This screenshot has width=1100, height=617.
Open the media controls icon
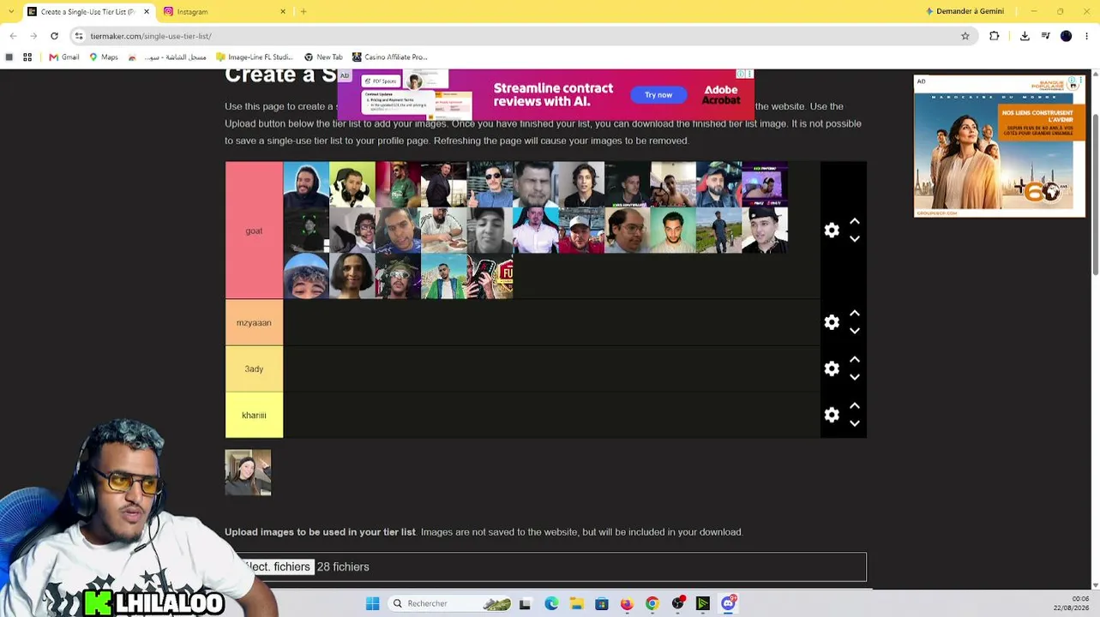1046,36
